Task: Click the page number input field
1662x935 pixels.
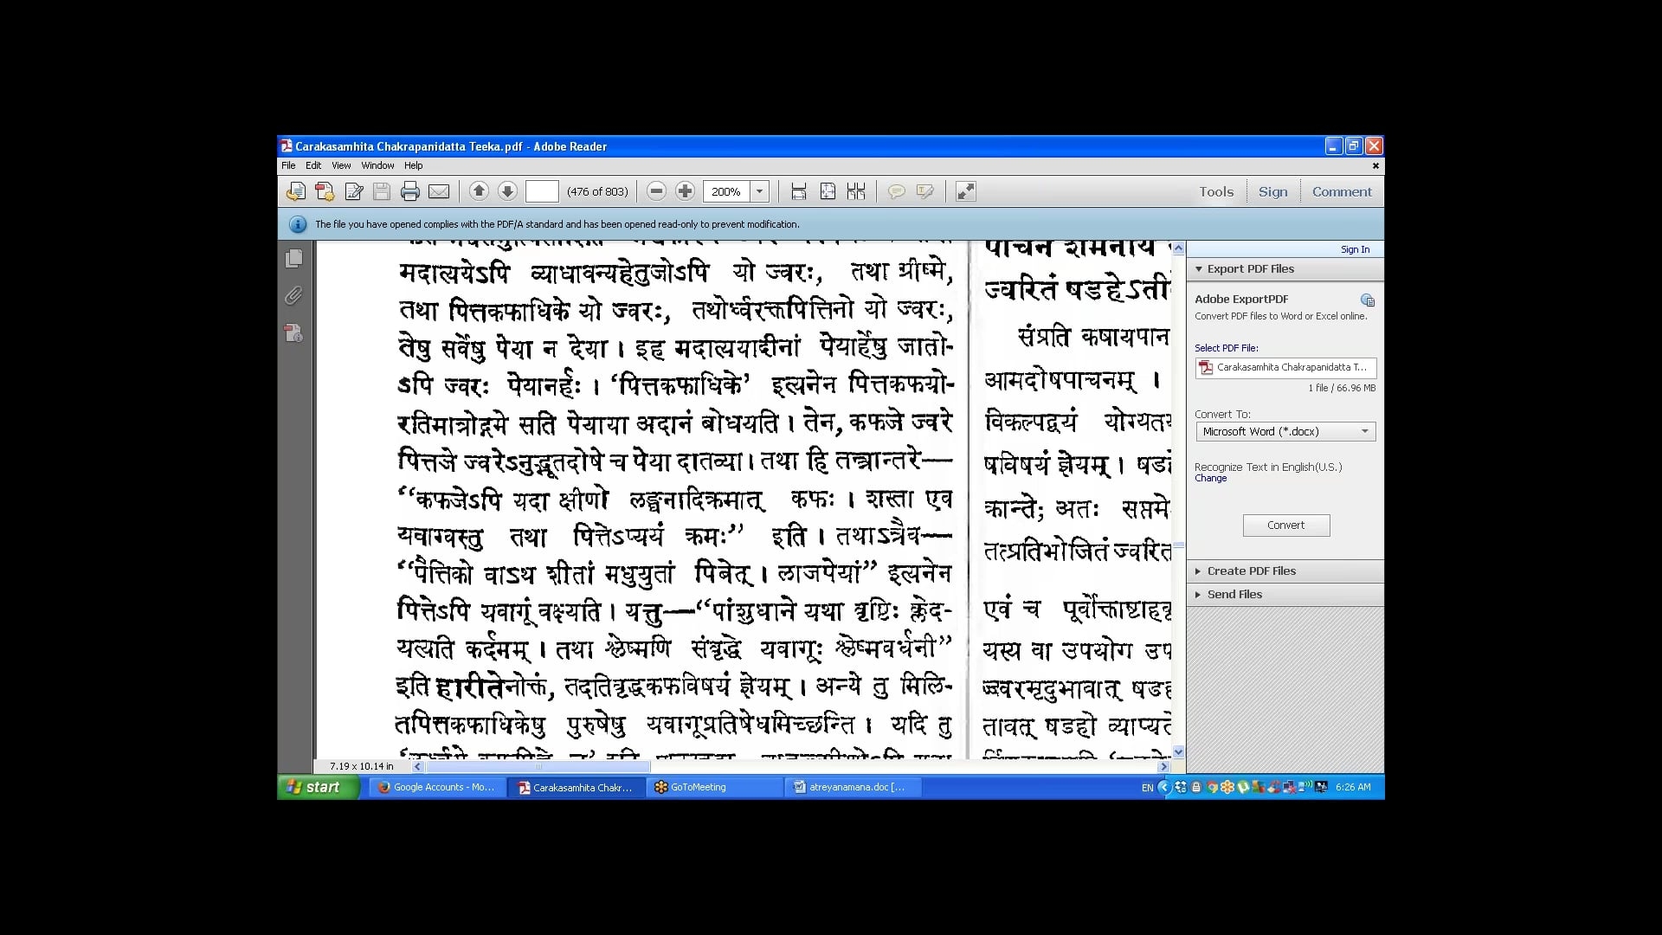Action: pos(542,191)
